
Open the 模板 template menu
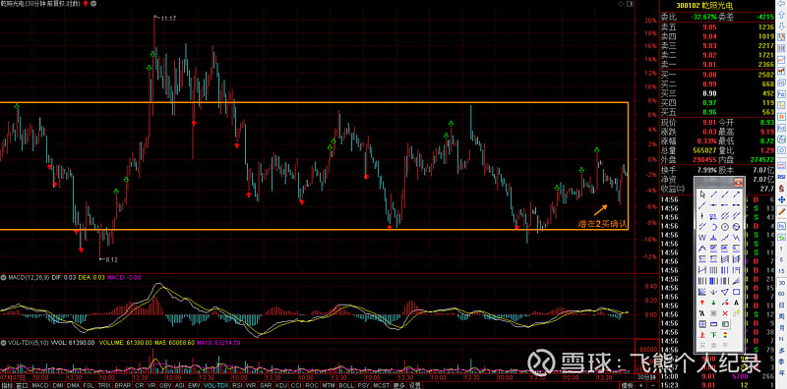click(628, 385)
